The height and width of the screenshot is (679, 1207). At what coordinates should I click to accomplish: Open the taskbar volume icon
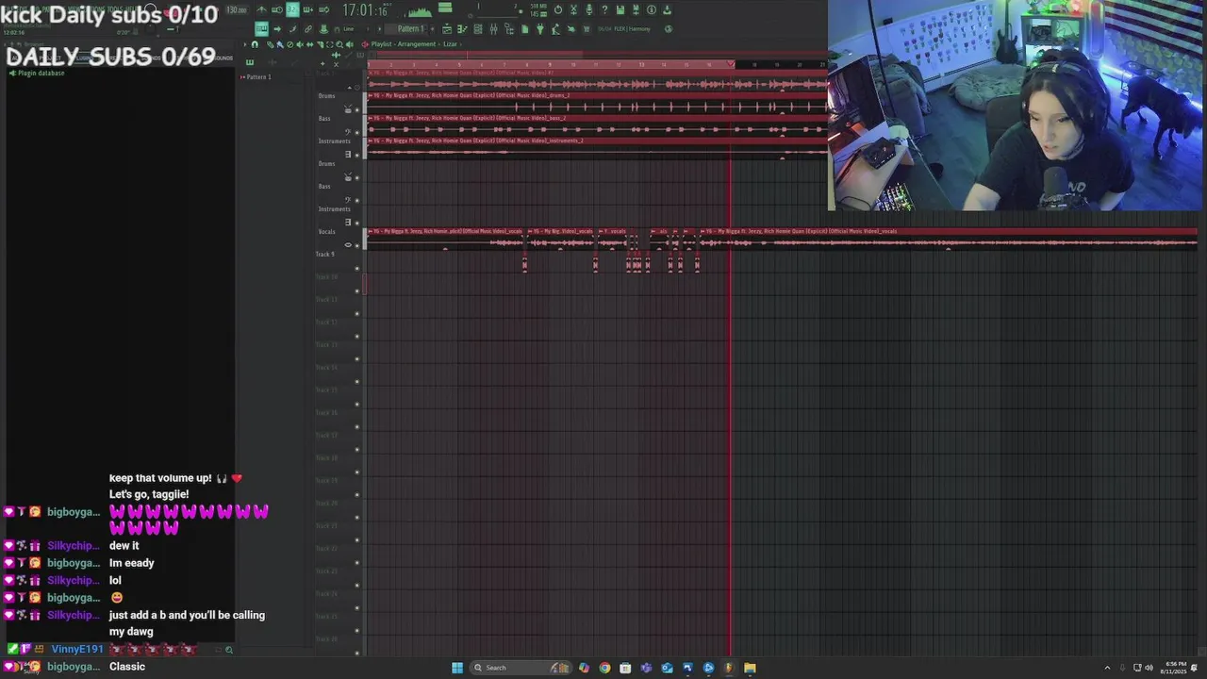1149,668
